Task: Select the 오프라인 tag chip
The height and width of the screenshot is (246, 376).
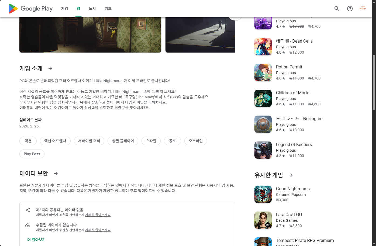Action: coord(196,141)
